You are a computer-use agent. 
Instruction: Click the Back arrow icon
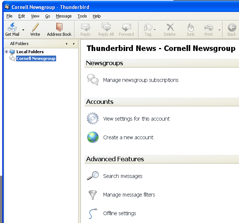click(x=232, y=28)
